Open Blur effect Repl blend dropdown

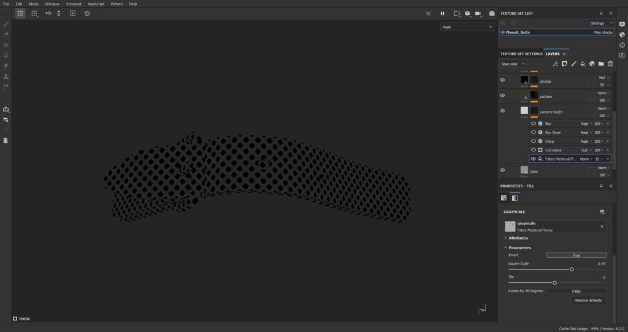coord(586,124)
